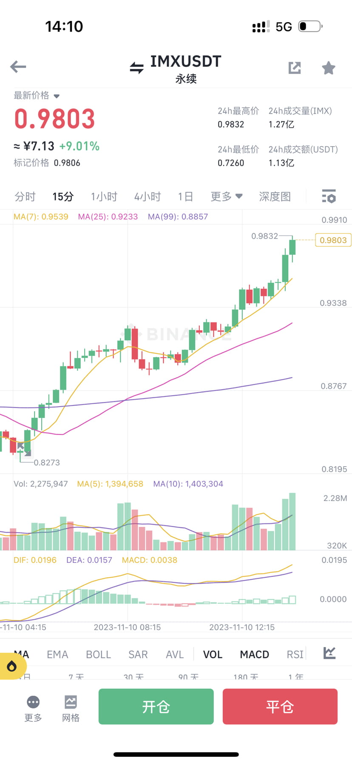Viewport: 352px width, 764px height.
Task: Select the 网格 (grid) trading icon
Action: [70, 699]
